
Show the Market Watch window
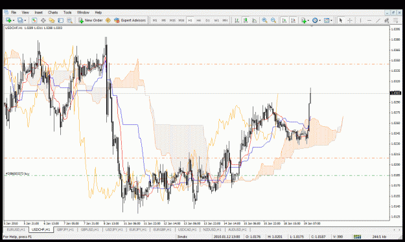point(34,20)
